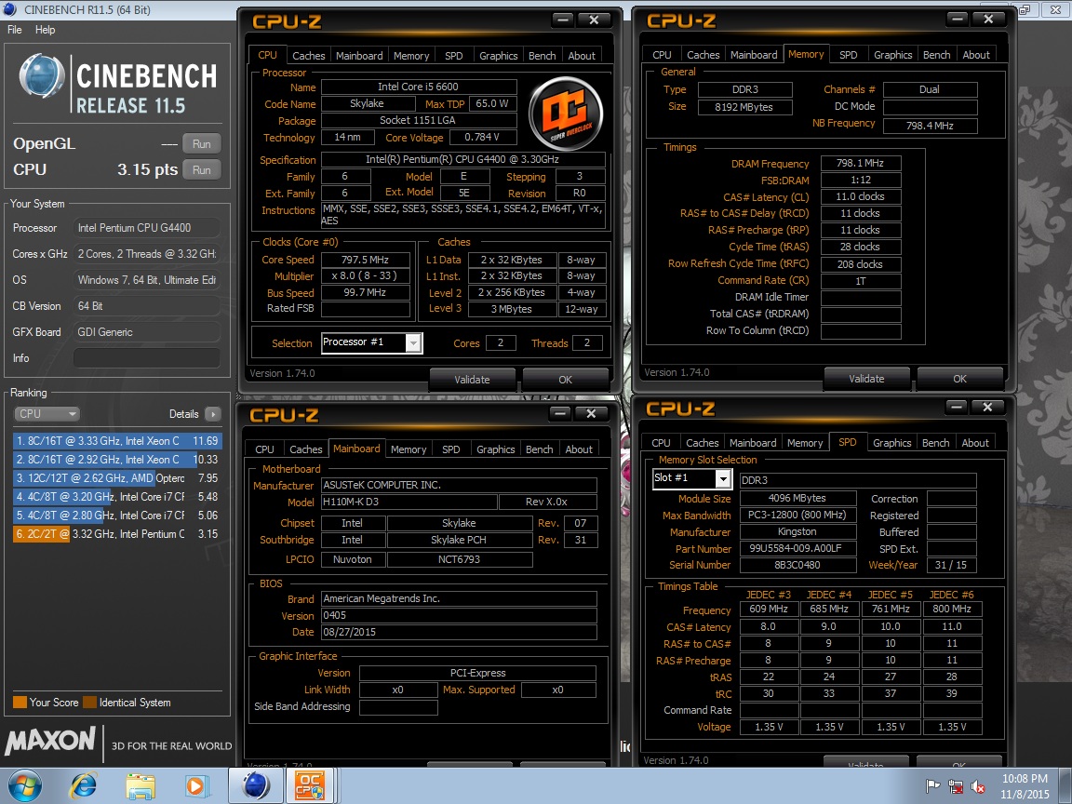1072x804 pixels.
Task: Click the Kingston manufacturer field
Action: point(797,532)
